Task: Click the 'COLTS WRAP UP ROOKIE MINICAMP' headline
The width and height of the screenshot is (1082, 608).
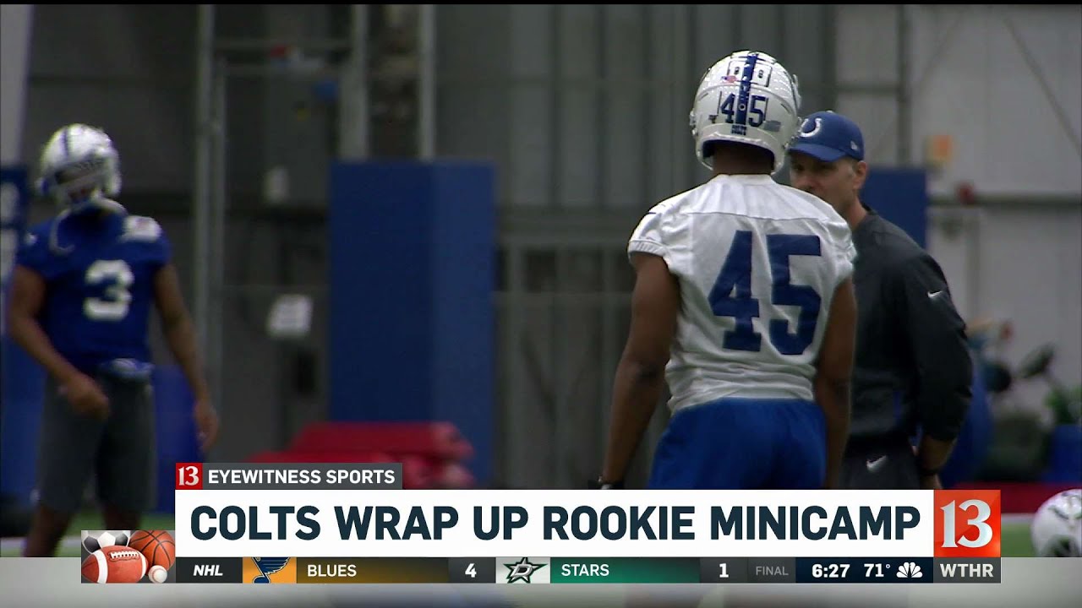Action: 555,524
